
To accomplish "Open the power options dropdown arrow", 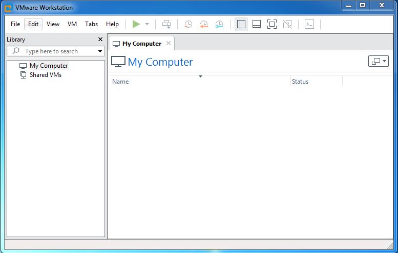I will point(147,24).
